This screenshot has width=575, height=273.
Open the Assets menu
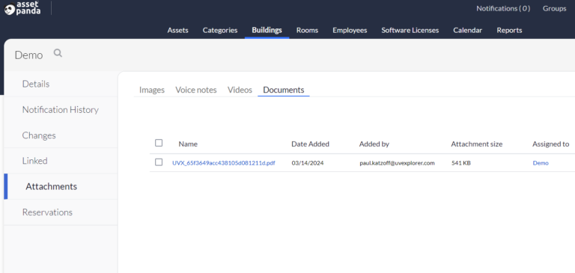178,31
